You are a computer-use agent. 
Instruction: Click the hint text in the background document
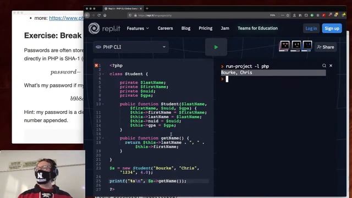click(54, 116)
